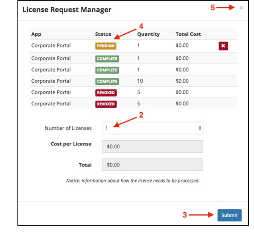Click Corporate Portal in the pending row

pos(51,46)
